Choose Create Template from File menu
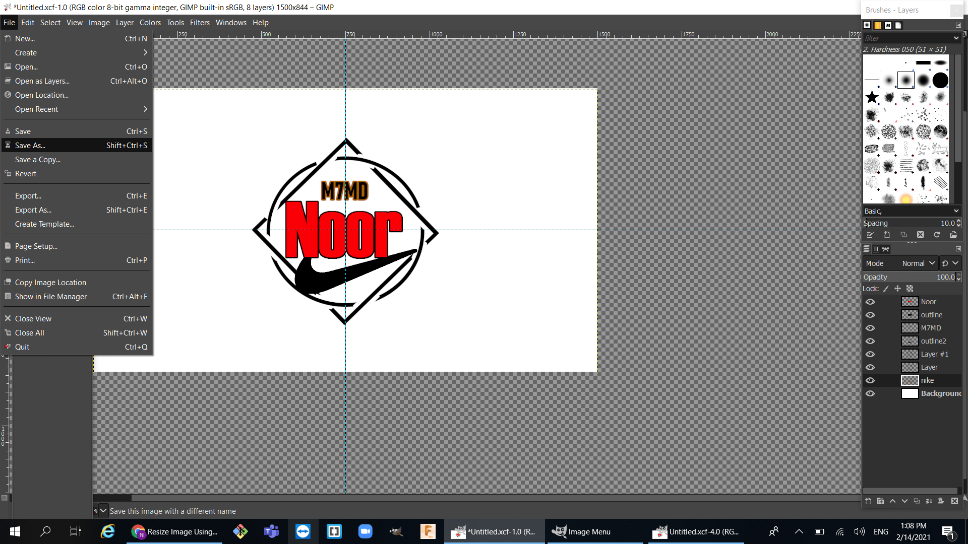The height and width of the screenshot is (544, 968). pyautogui.click(x=77, y=224)
